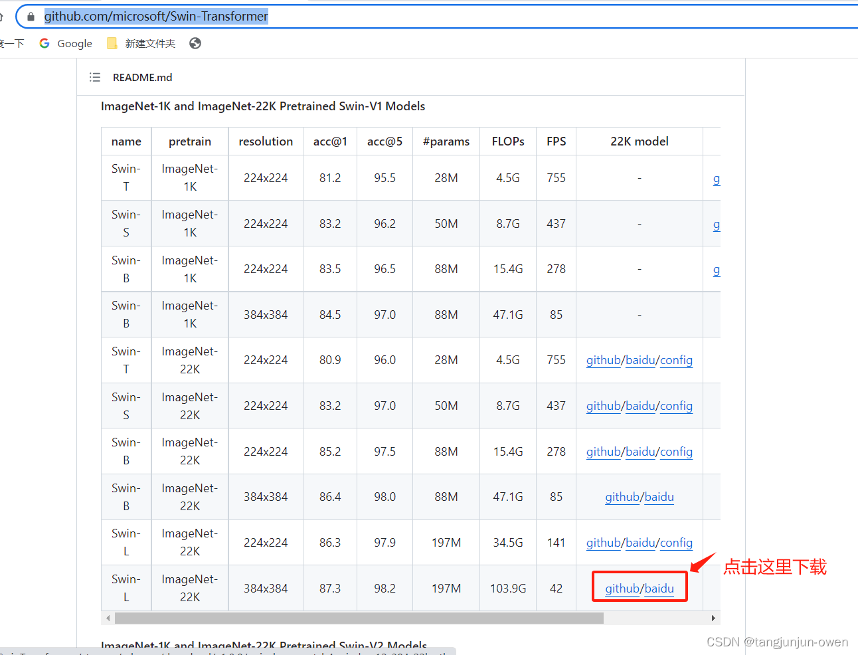Click the README.md file title
Image resolution: width=858 pixels, height=655 pixels.
tap(143, 78)
